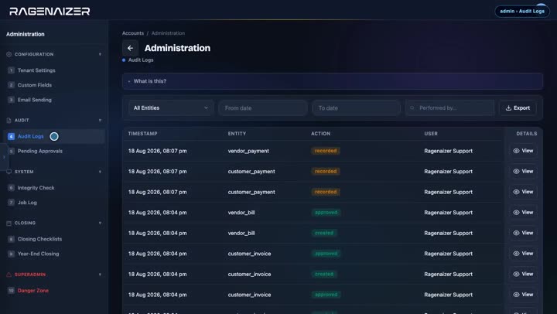Click the back arrow button beside Administration
557x314 pixels.
pos(130,48)
